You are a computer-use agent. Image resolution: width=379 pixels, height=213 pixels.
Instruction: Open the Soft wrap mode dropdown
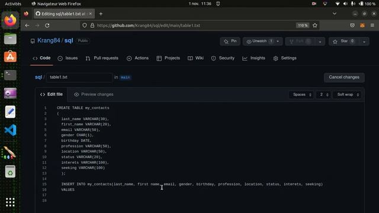[x=348, y=95]
